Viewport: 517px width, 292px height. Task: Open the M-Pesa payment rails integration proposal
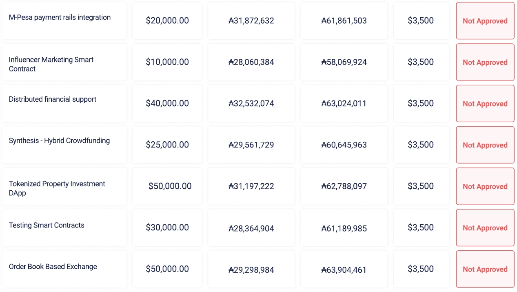[x=60, y=18]
